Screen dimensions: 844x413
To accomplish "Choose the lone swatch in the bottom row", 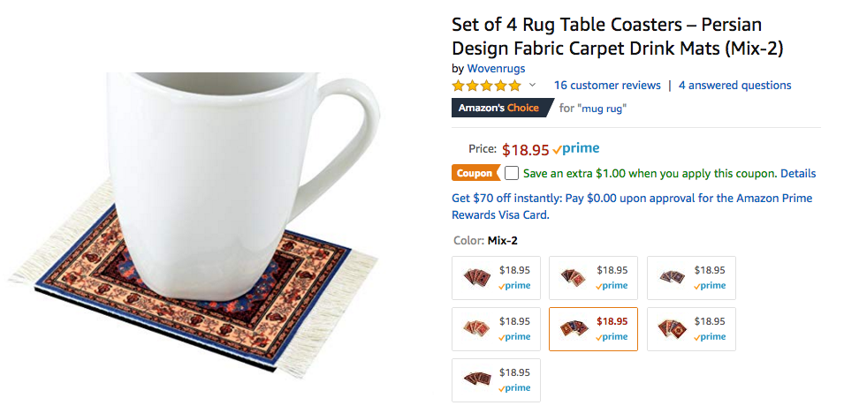I will coord(496,380).
